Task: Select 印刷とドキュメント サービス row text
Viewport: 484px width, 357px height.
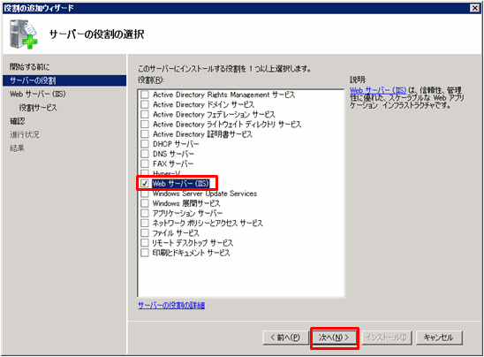Action: pyautogui.click(x=191, y=253)
